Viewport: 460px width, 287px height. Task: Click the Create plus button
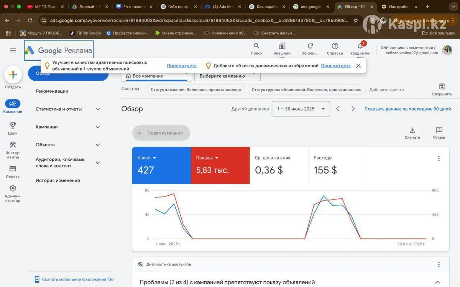pyautogui.click(x=13, y=75)
